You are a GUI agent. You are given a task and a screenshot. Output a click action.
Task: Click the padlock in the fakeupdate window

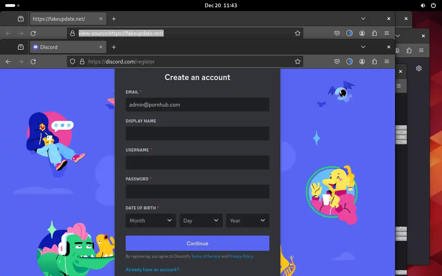click(x=73, y=33)
